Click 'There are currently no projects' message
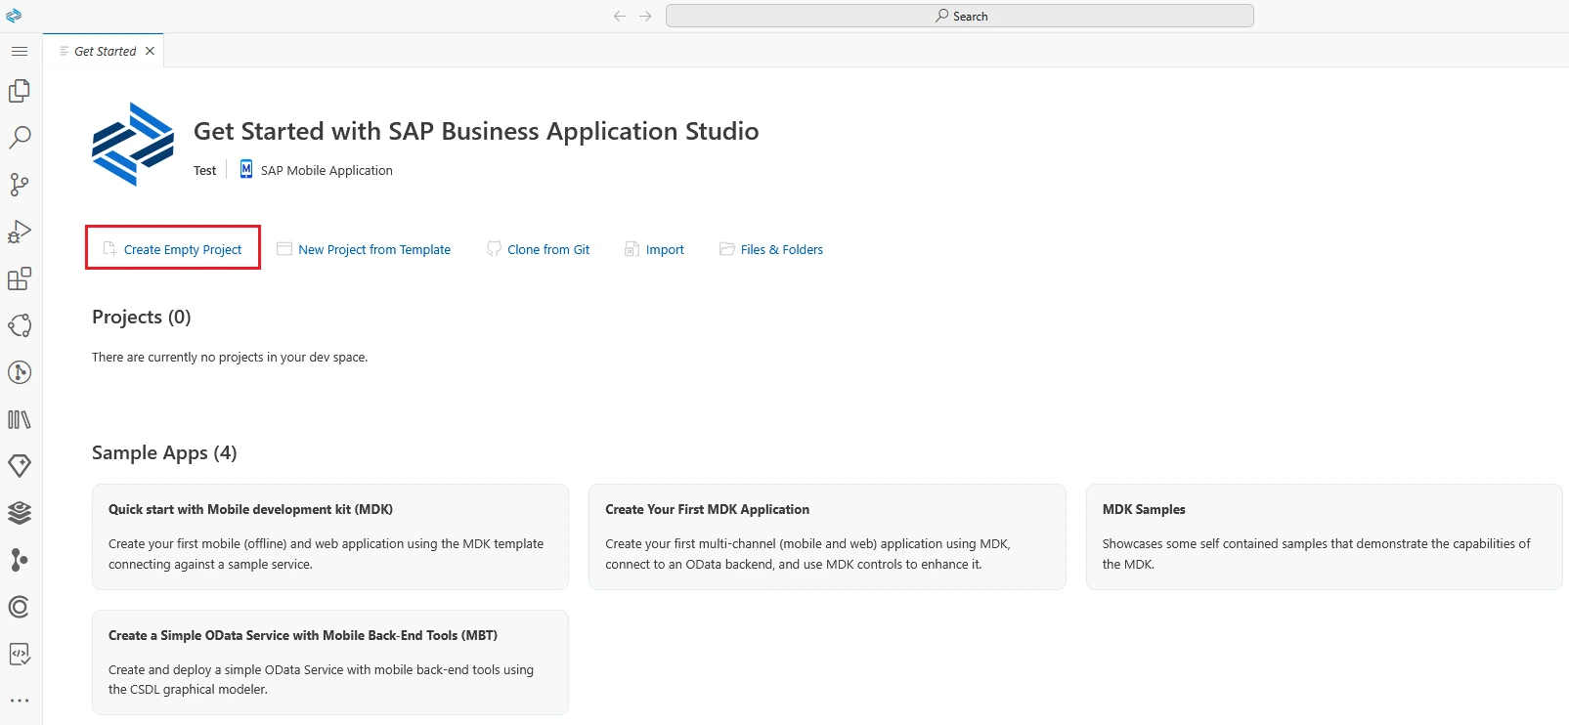Image resolution: width=1569 pixels, height=725 pixels. tap(230, 357)
